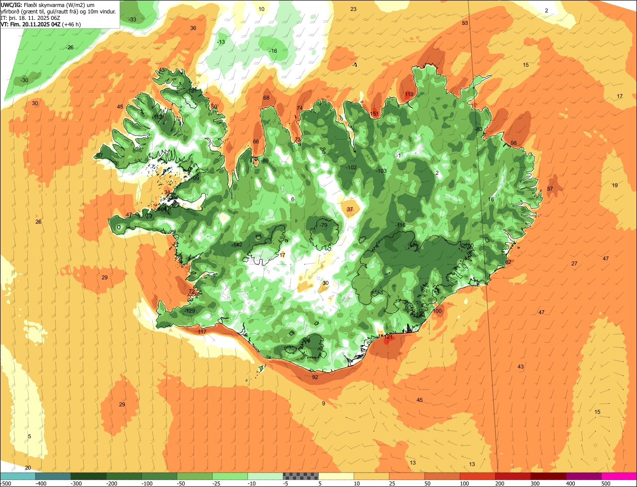This screenshot has width=637, height=487.
Task: Click the '151' flux value on the north coast
Action: click(x=374, y=114)
